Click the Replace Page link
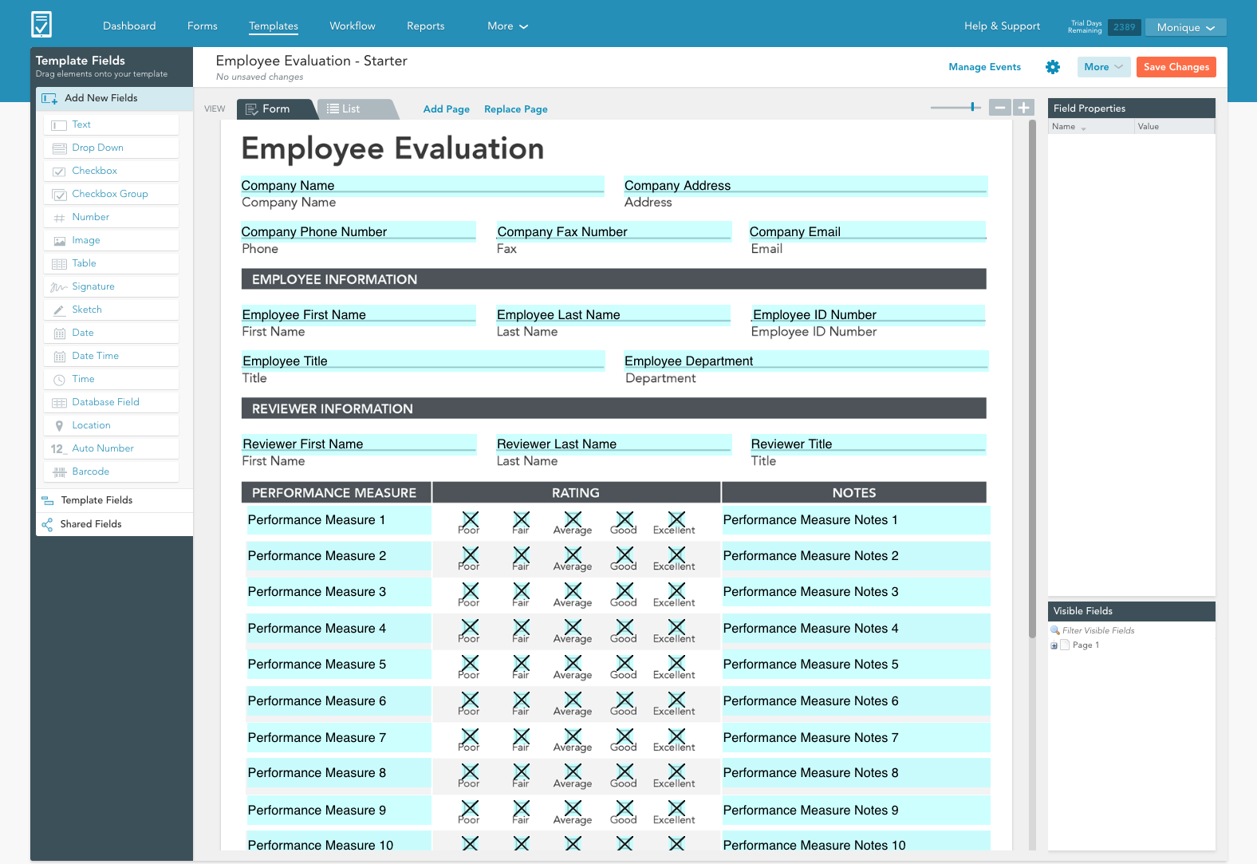The width and height of the screenshot is (1257, 864). point(516,109)
